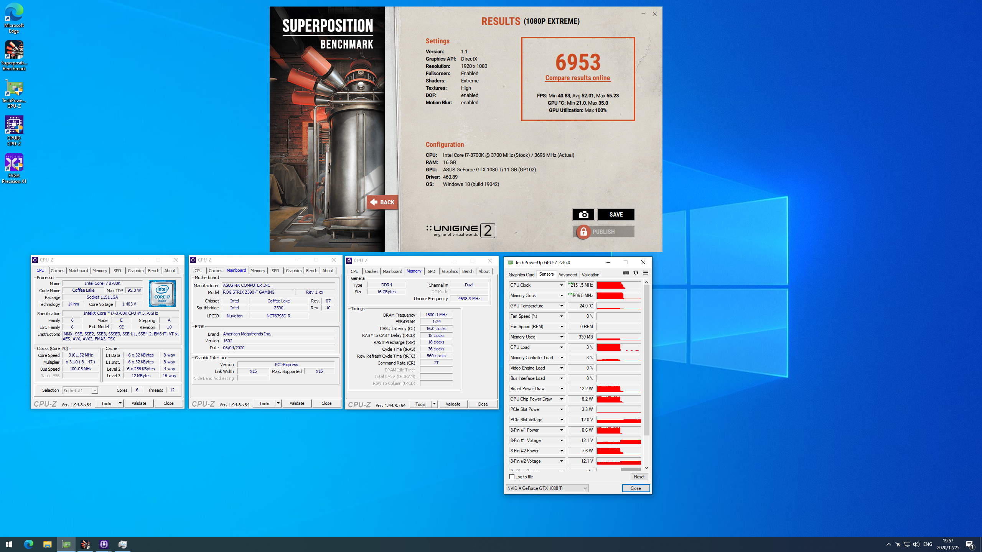Viewport: 982px width, 552px height.
Task: Open the Action Center notifications
Action: click(970, 544)
